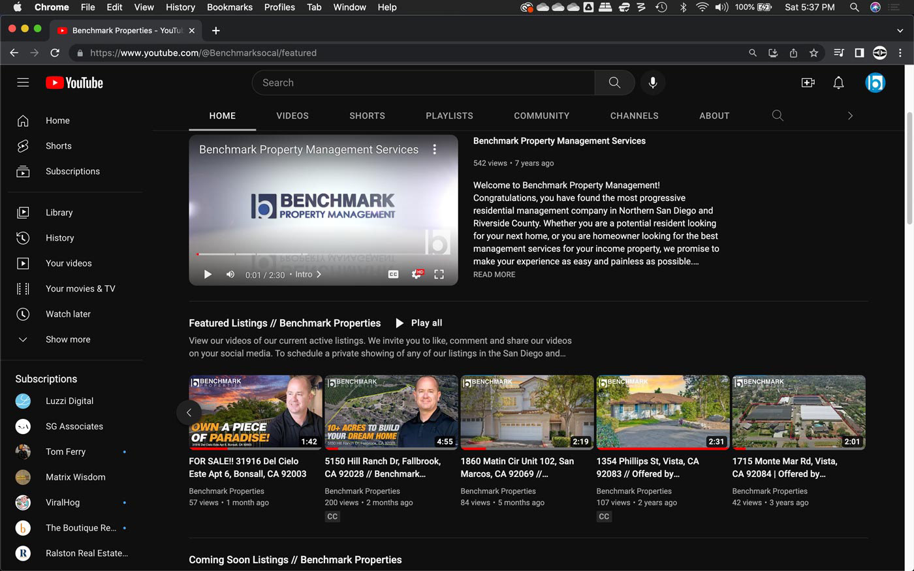Screen dimensions: 914x571
Task: Mute the featured video's volume
Action: point(230,275)
